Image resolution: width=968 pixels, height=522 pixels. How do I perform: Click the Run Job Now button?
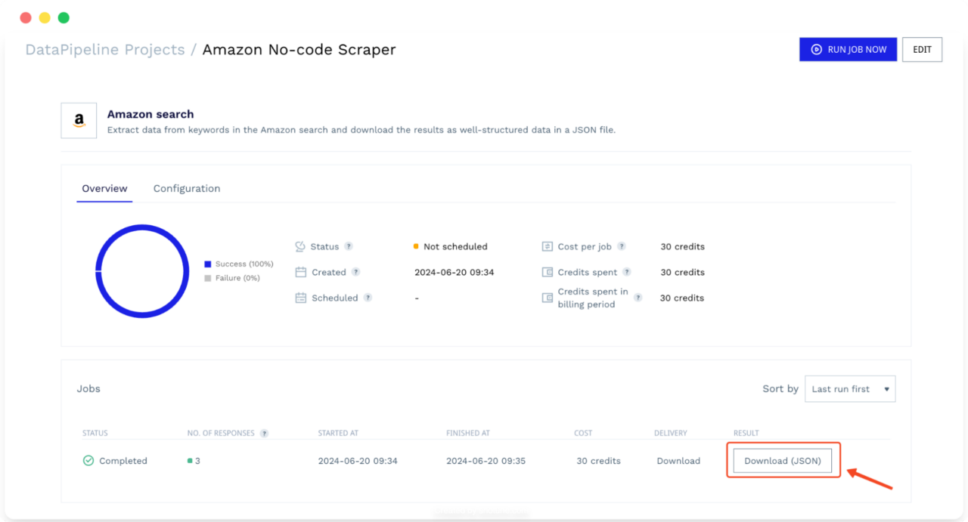(x=849, y=50)
